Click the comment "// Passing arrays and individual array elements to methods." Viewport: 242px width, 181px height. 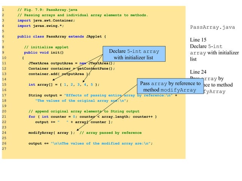coord(83,15)
